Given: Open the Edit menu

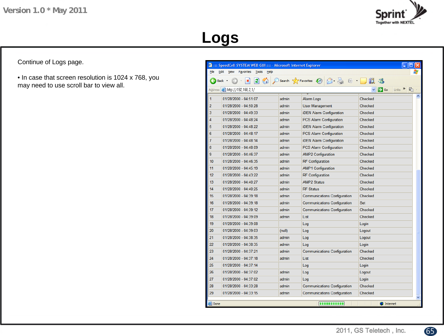Looking at the screenshot, I should [221, 72].
